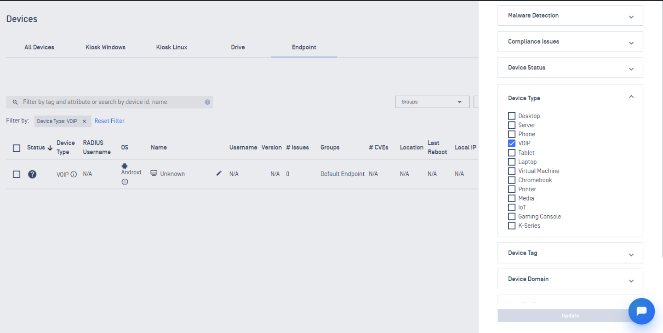Check the Virtual Machine device type

click(512, 171)
